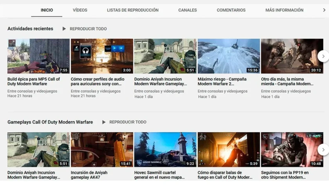This screenshot has width=329, height=185.
Task: Play all Actividades recientes via REPRODUCIR TODO
Action: tap(88, 29)
